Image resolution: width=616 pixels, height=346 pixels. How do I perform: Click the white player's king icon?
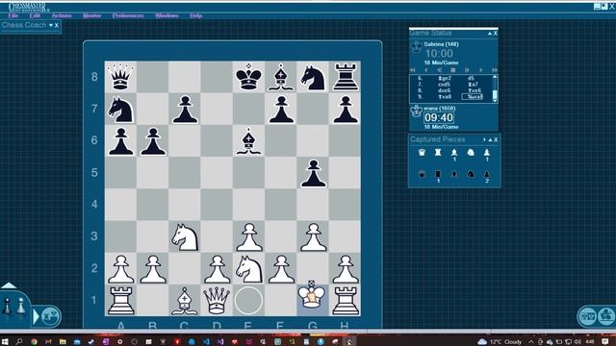click(416, 111)
